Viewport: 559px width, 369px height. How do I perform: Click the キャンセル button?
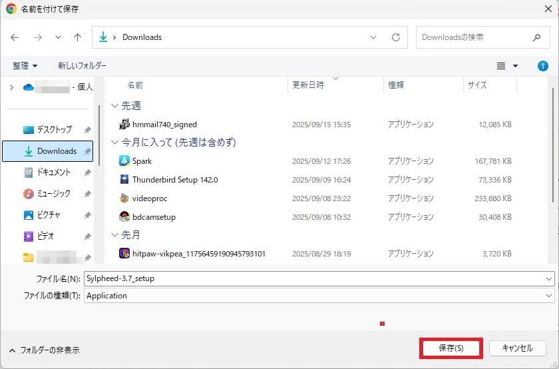point(517,348)
